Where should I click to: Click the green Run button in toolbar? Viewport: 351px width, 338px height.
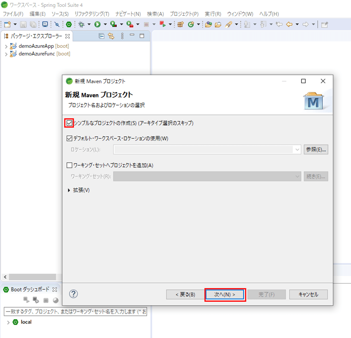97,24
